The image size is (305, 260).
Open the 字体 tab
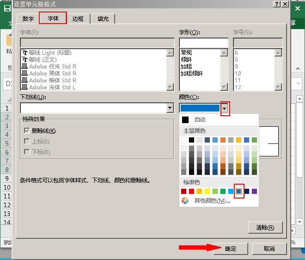(x=53, y=19)
